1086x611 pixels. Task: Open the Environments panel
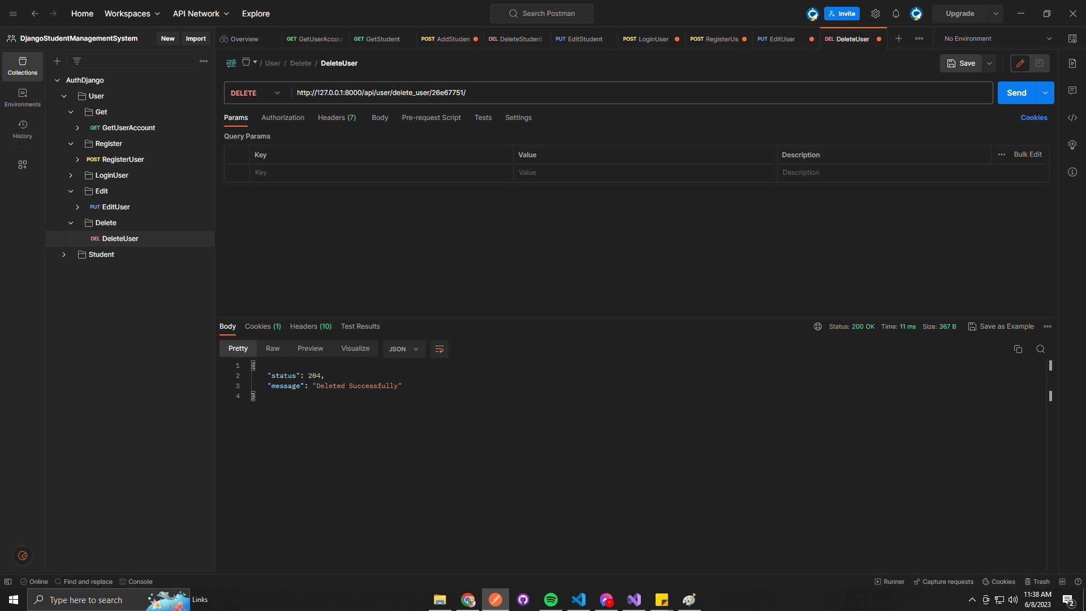click(22, 97)
